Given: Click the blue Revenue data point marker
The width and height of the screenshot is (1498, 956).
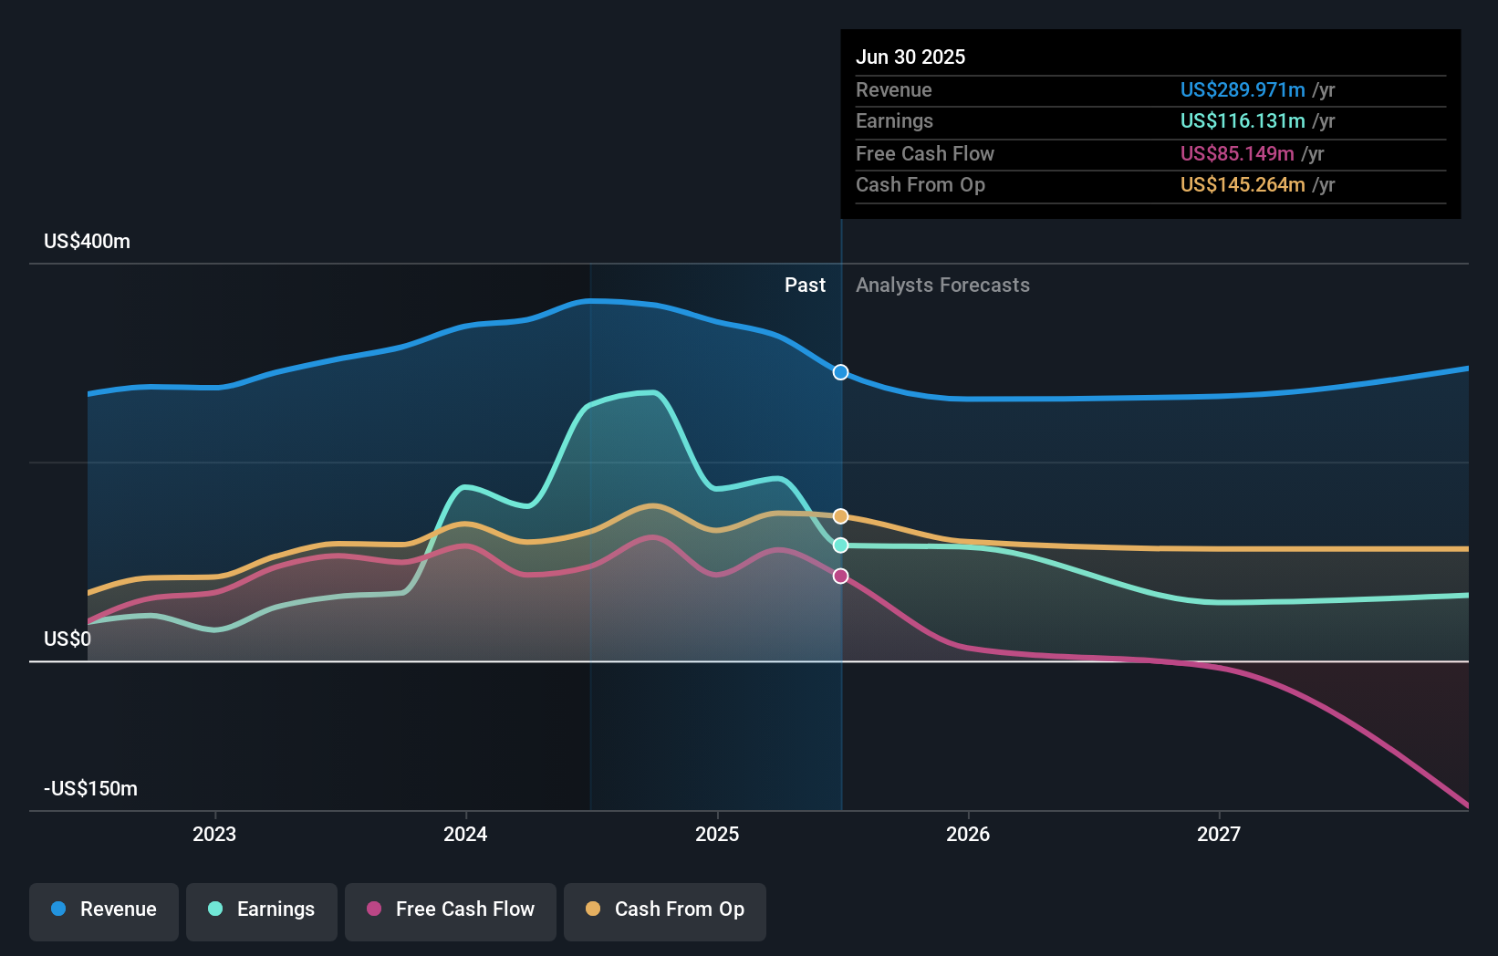Looking at the screenshot, I should pos(841,372).
